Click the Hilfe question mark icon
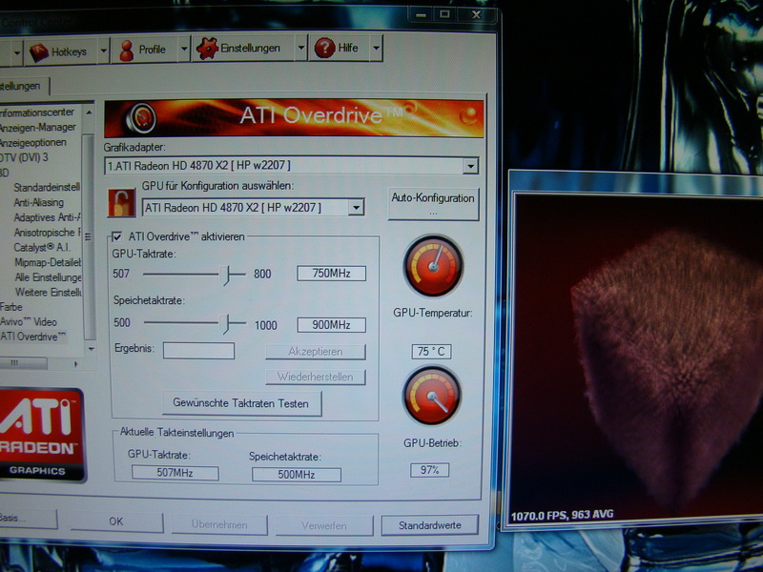 coord(324,48)
